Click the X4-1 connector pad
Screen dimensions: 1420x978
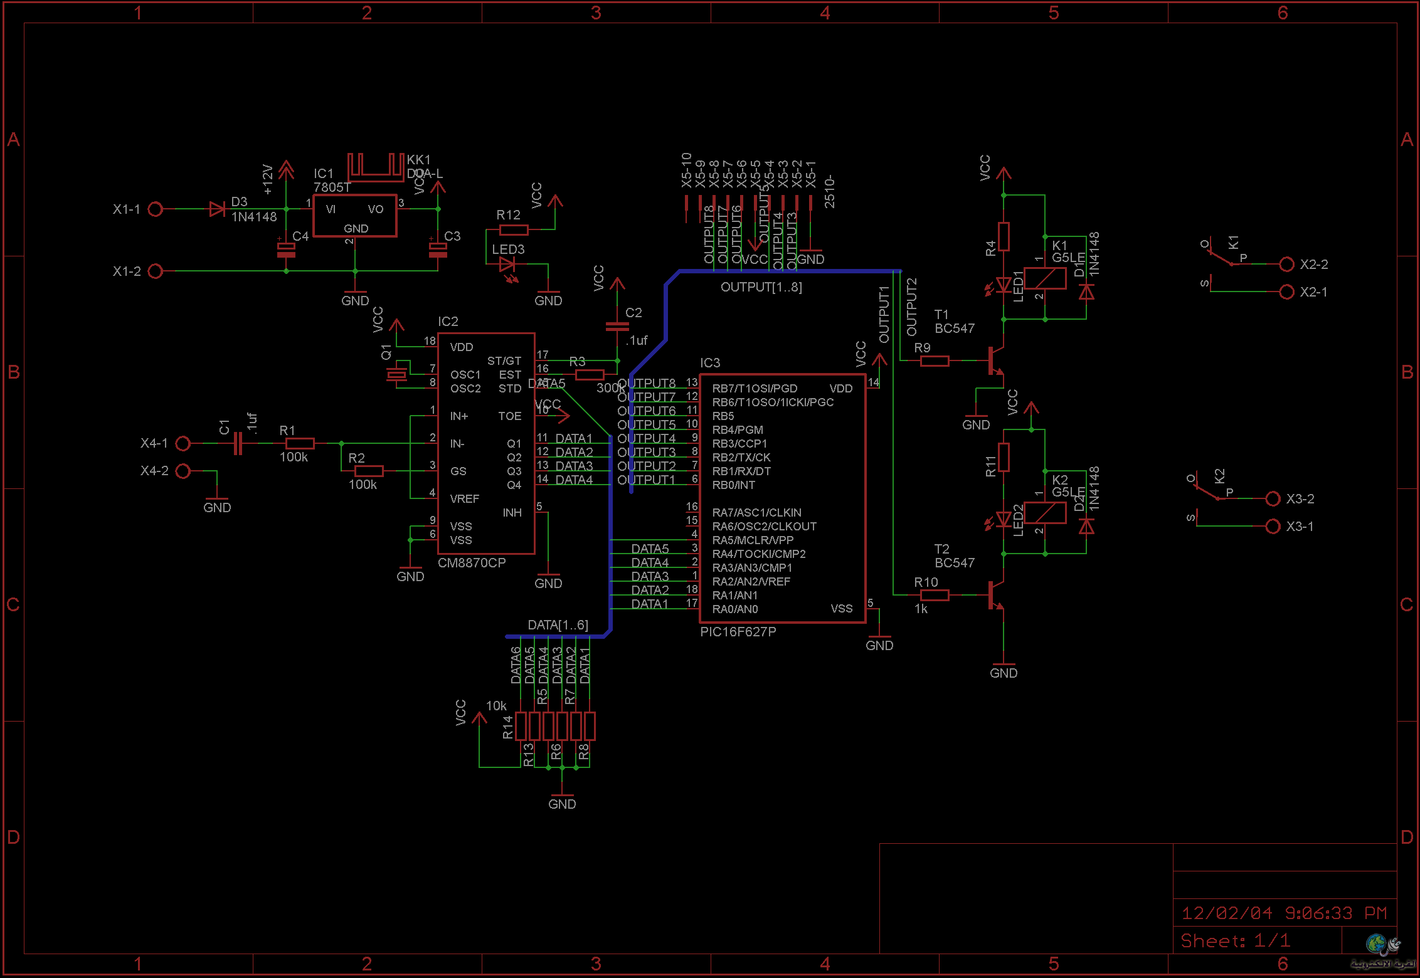tap(183, 444)
